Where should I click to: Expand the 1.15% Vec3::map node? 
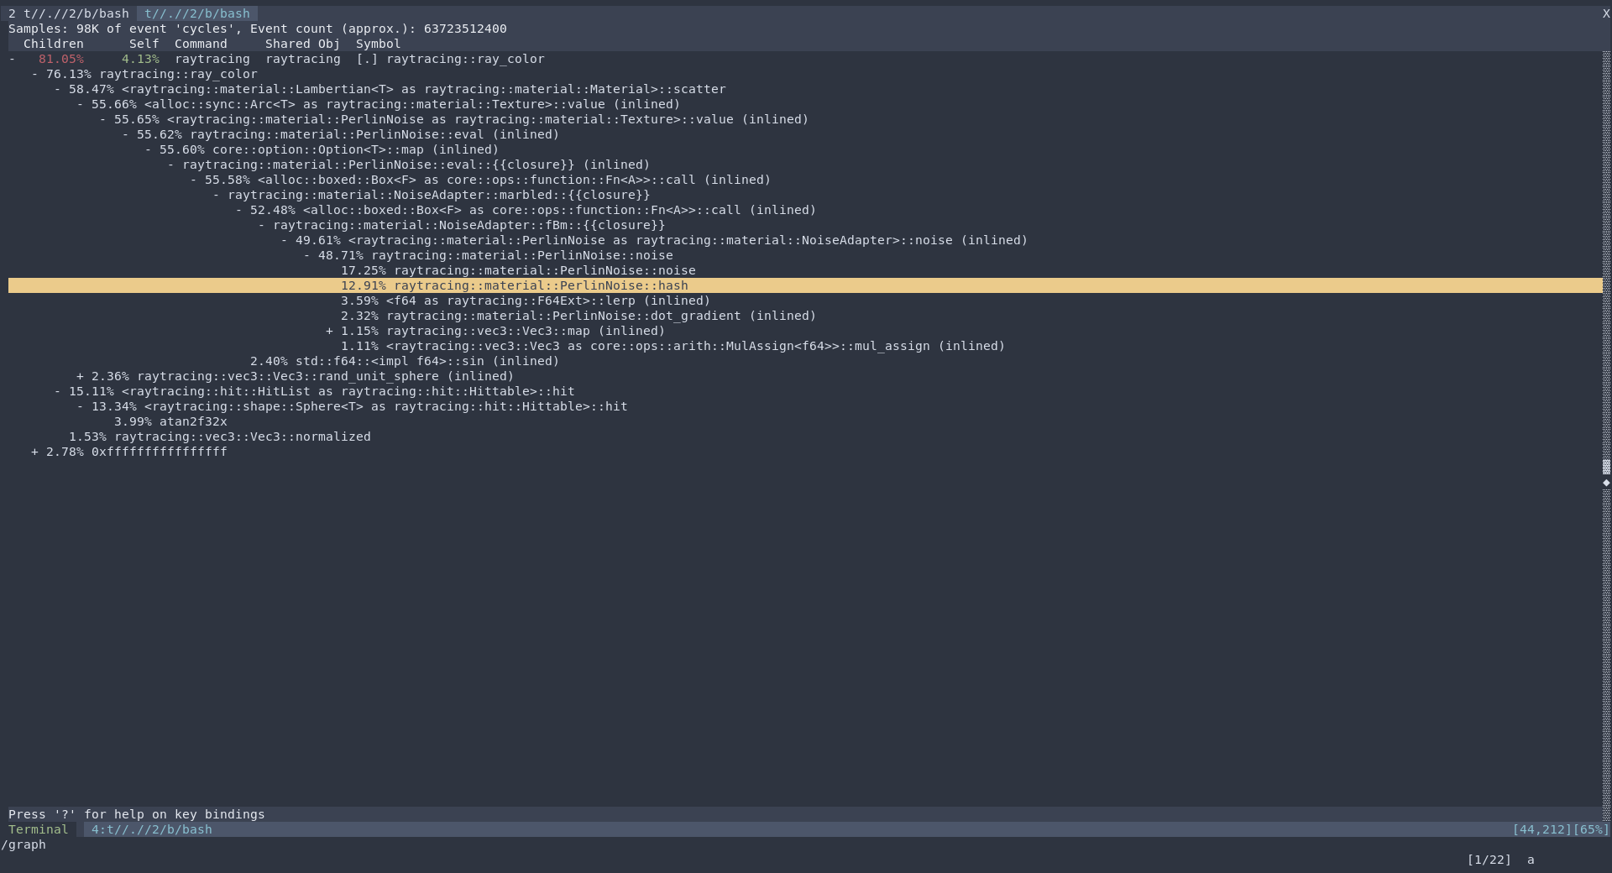[329, 332]
